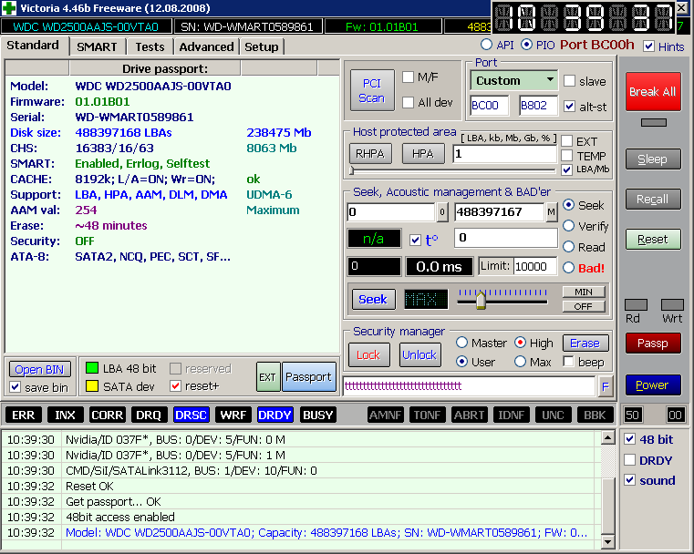Screen dimensions: 694x554
Task: Click the green LBA 48 bit indicator
Action: tap(91, 368)
